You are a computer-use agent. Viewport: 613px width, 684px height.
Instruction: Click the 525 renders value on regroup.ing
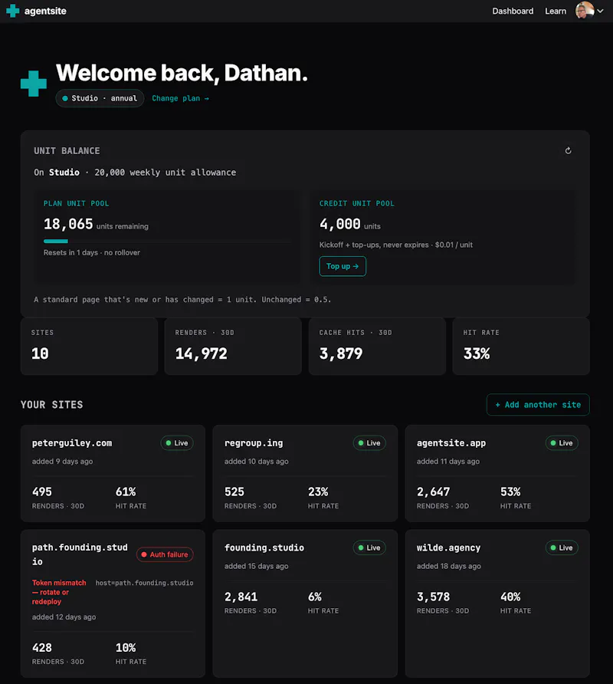(234, 492)
